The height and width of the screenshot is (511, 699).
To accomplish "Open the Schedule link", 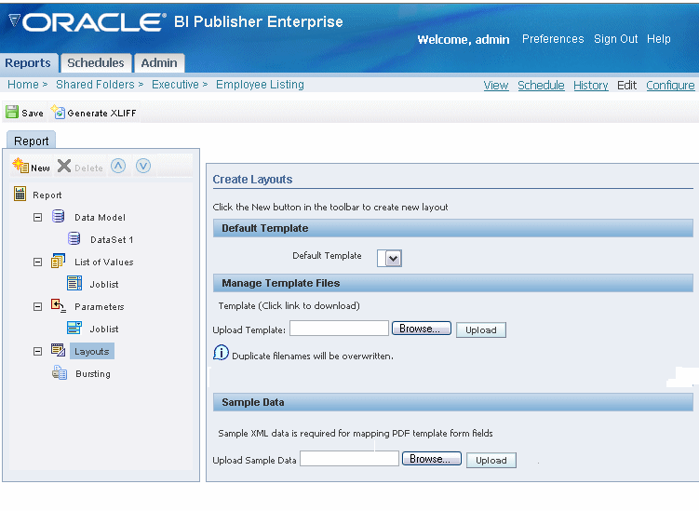I will (541, 86).
